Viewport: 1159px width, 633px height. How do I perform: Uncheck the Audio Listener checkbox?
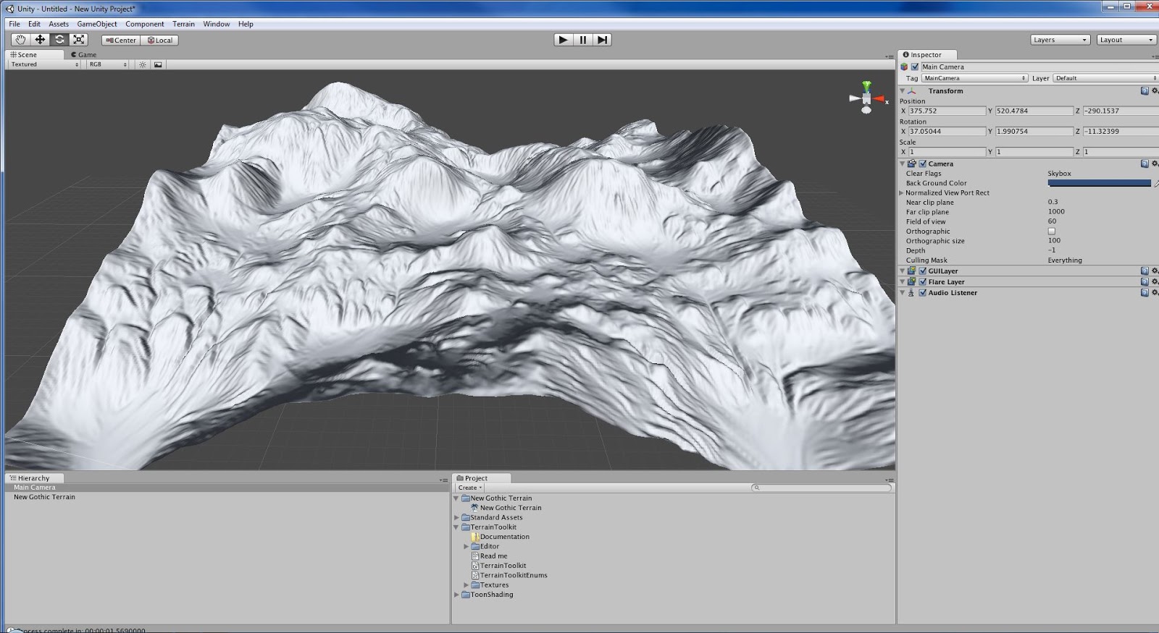(923, 293)
